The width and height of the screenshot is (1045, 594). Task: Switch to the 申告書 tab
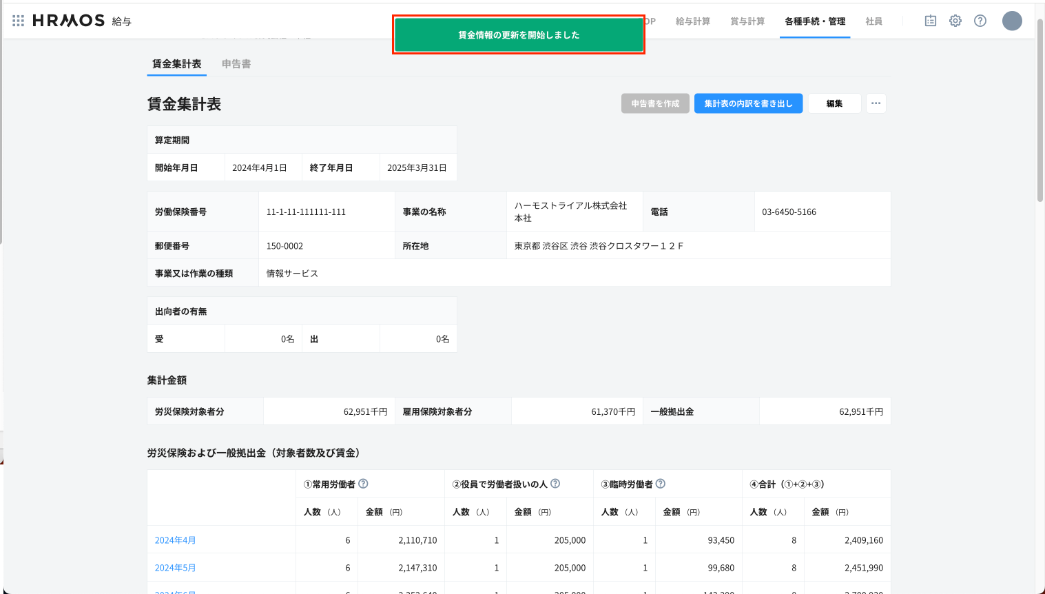click(x=236, y=64)
